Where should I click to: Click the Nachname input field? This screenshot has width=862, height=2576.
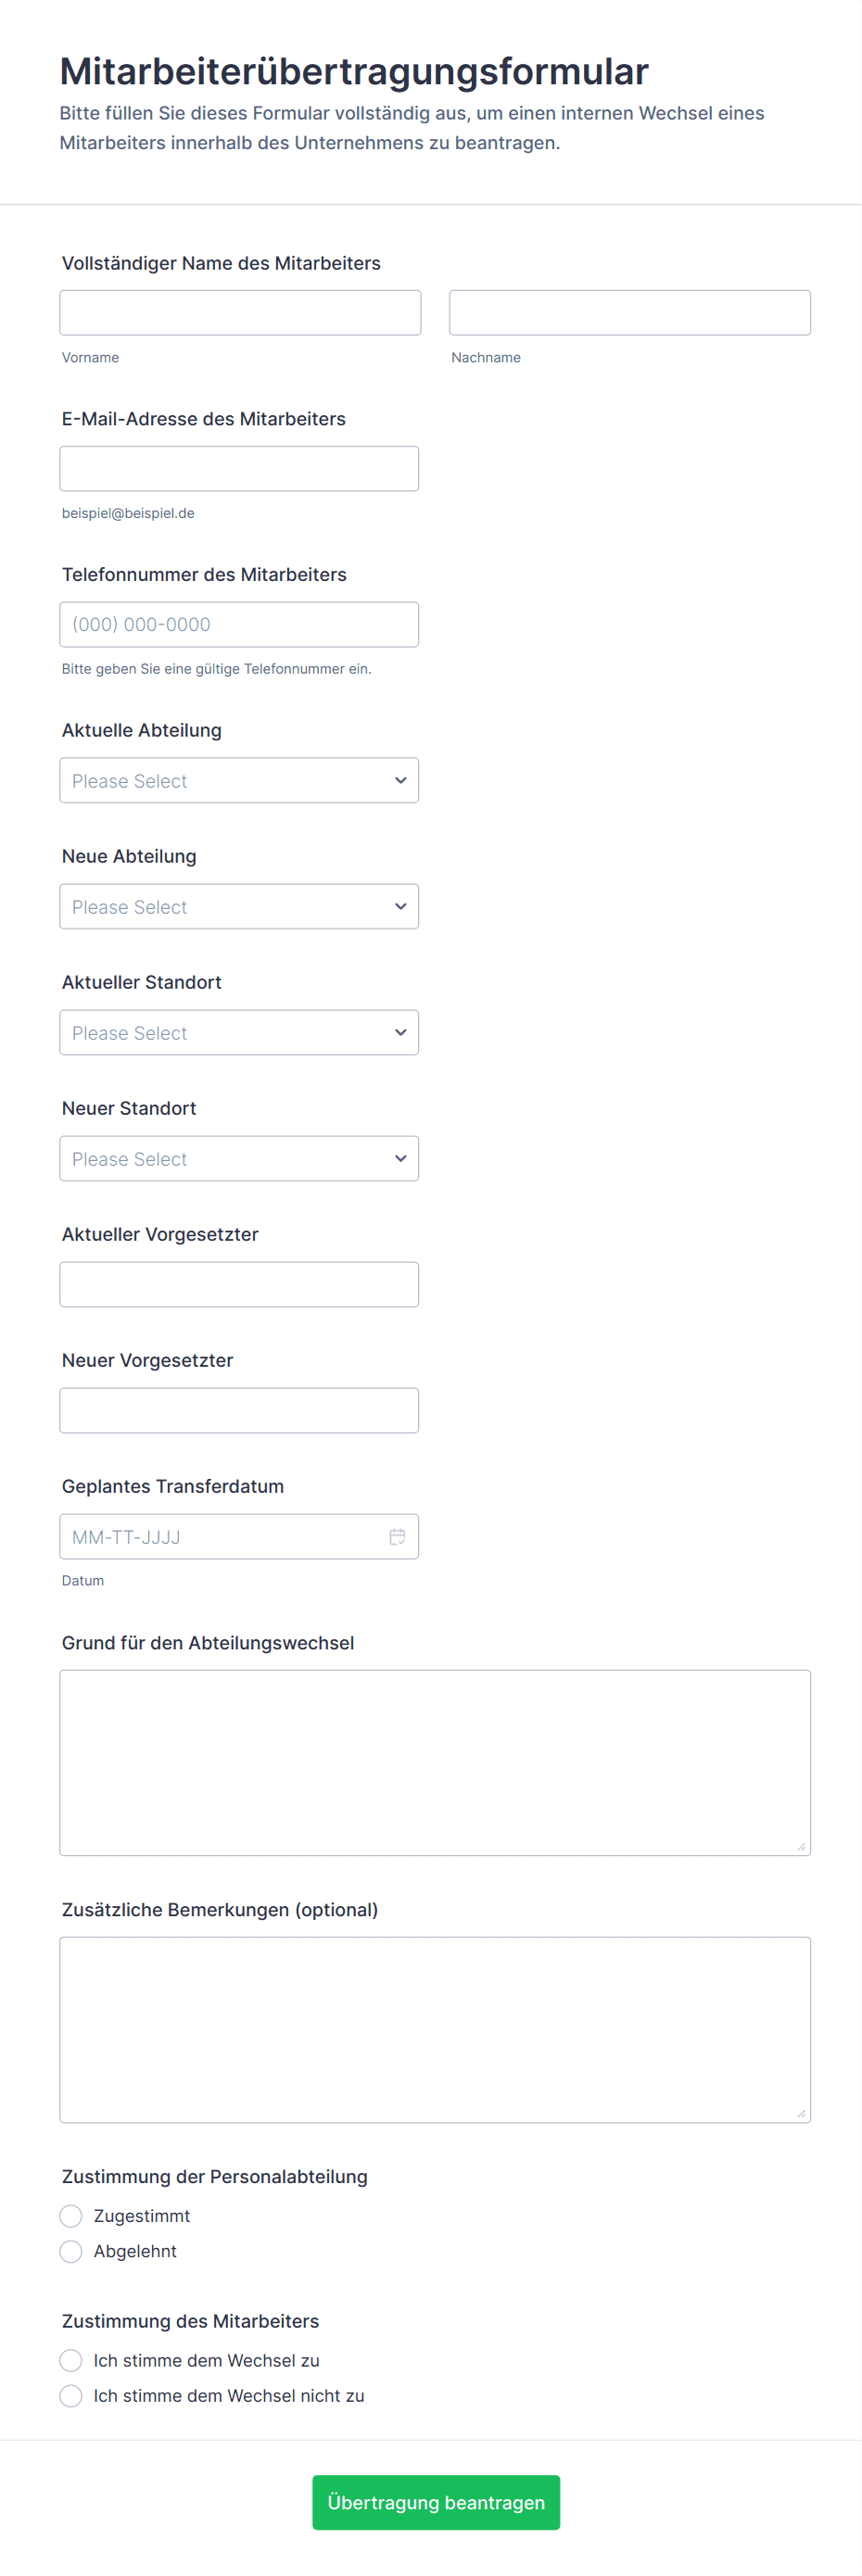pos(629,313)
